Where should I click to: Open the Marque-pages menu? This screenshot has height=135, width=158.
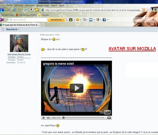click(x=43, y=6)
